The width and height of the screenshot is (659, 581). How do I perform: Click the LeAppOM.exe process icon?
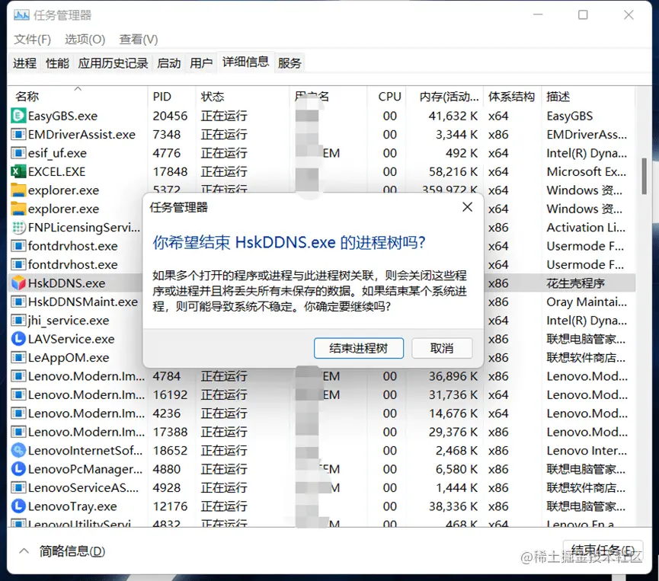point(18,357)
